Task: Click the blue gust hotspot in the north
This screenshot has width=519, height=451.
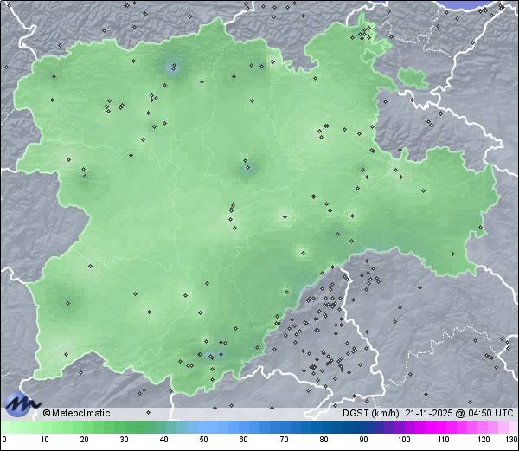Action: [x=173, y=68]
